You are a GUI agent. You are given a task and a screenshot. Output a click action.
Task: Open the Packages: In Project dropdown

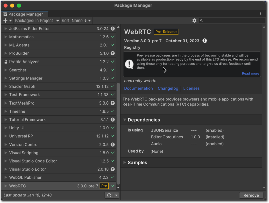(x=36, y=21)
